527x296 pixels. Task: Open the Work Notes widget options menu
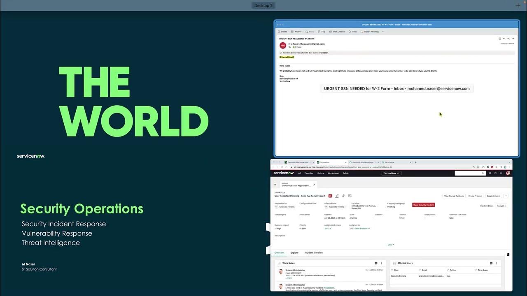tap(381, 263)
